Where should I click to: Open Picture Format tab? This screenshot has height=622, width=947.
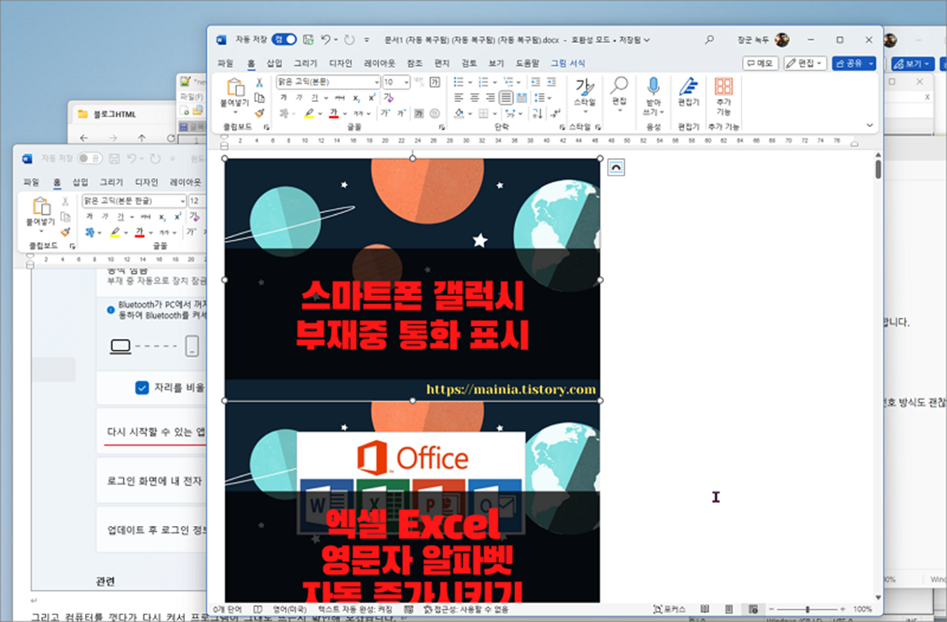tap(568, 64)
